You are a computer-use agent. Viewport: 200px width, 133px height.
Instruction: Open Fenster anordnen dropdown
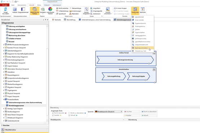[108, 11]
